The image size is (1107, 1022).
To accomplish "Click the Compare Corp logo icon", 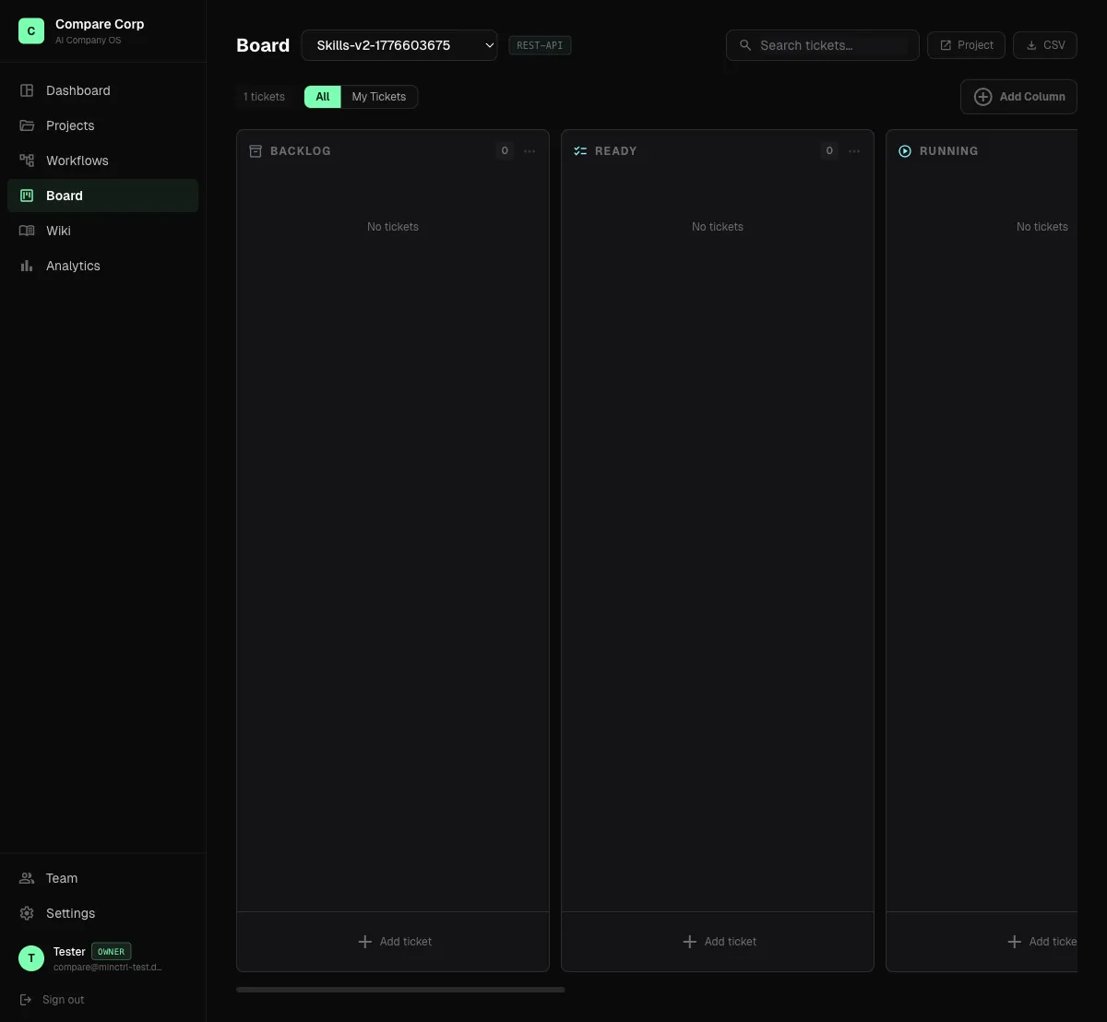I will coord(31,31).
